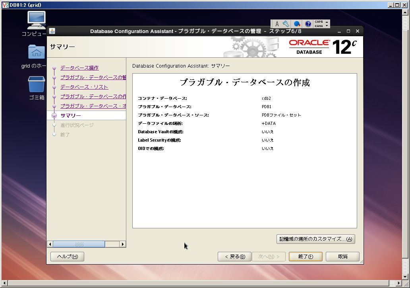Image resolution: width=410 pixels, height=288 pixels.
Task: Click the IME input mode 'A' icon
Action: (277, 24)
